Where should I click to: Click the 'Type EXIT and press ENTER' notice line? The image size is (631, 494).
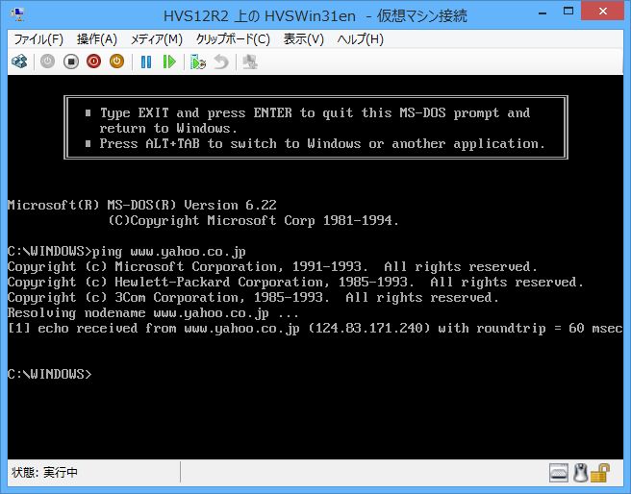coord(315,113)
